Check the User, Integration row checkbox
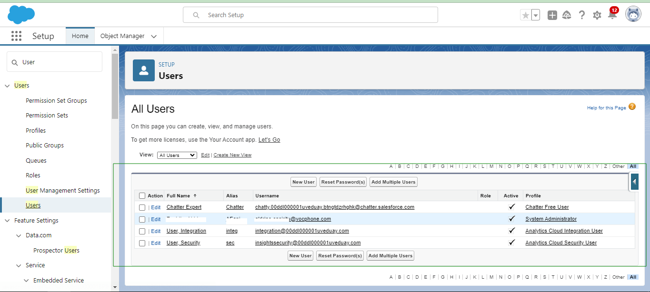Screen dimensions: 650x292 click(142, 231)
